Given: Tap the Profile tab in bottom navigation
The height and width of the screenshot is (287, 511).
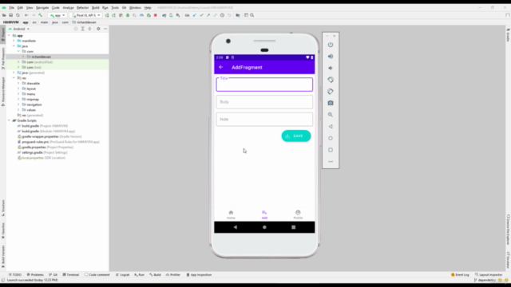Looking at the screenshot, I should click(x=298, y=214).
